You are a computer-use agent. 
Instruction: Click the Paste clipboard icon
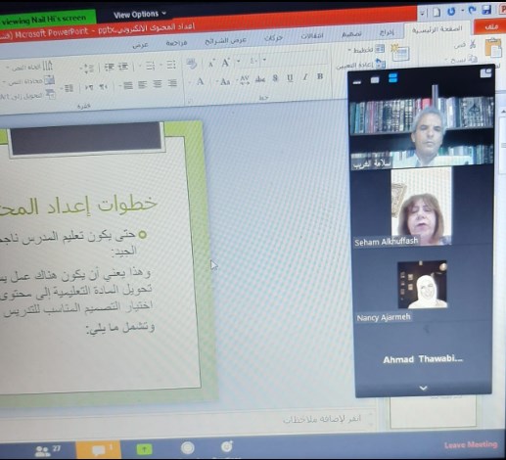pyautogui.click(x=493, y=48)
